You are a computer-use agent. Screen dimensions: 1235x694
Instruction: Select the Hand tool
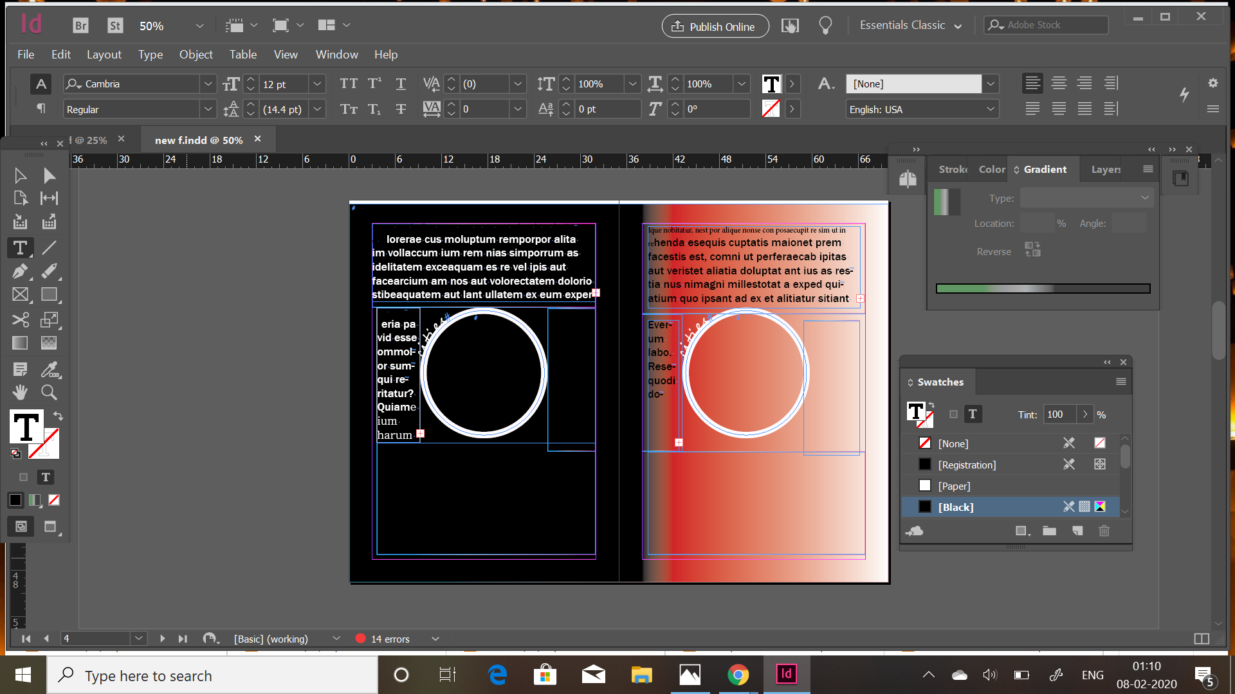point(20,392)
